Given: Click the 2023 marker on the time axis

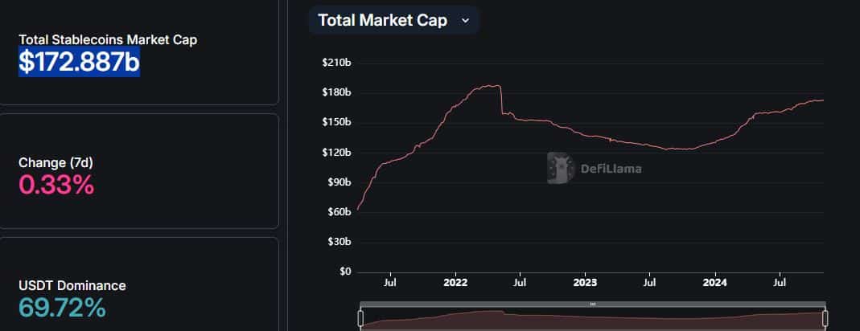Looking at the screenshot, I should (585, 283).
